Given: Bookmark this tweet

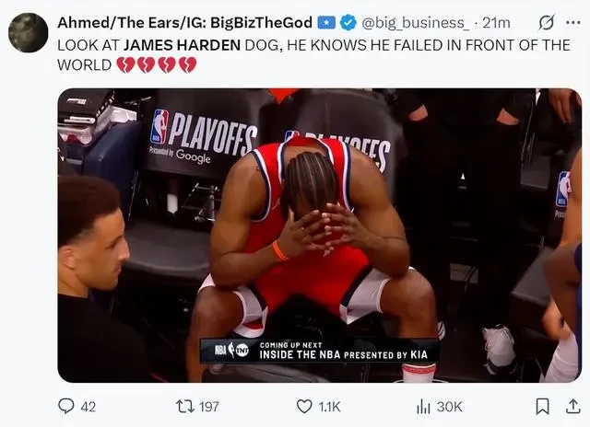Looking at the screenshot, I should click(x=542, y=407).
